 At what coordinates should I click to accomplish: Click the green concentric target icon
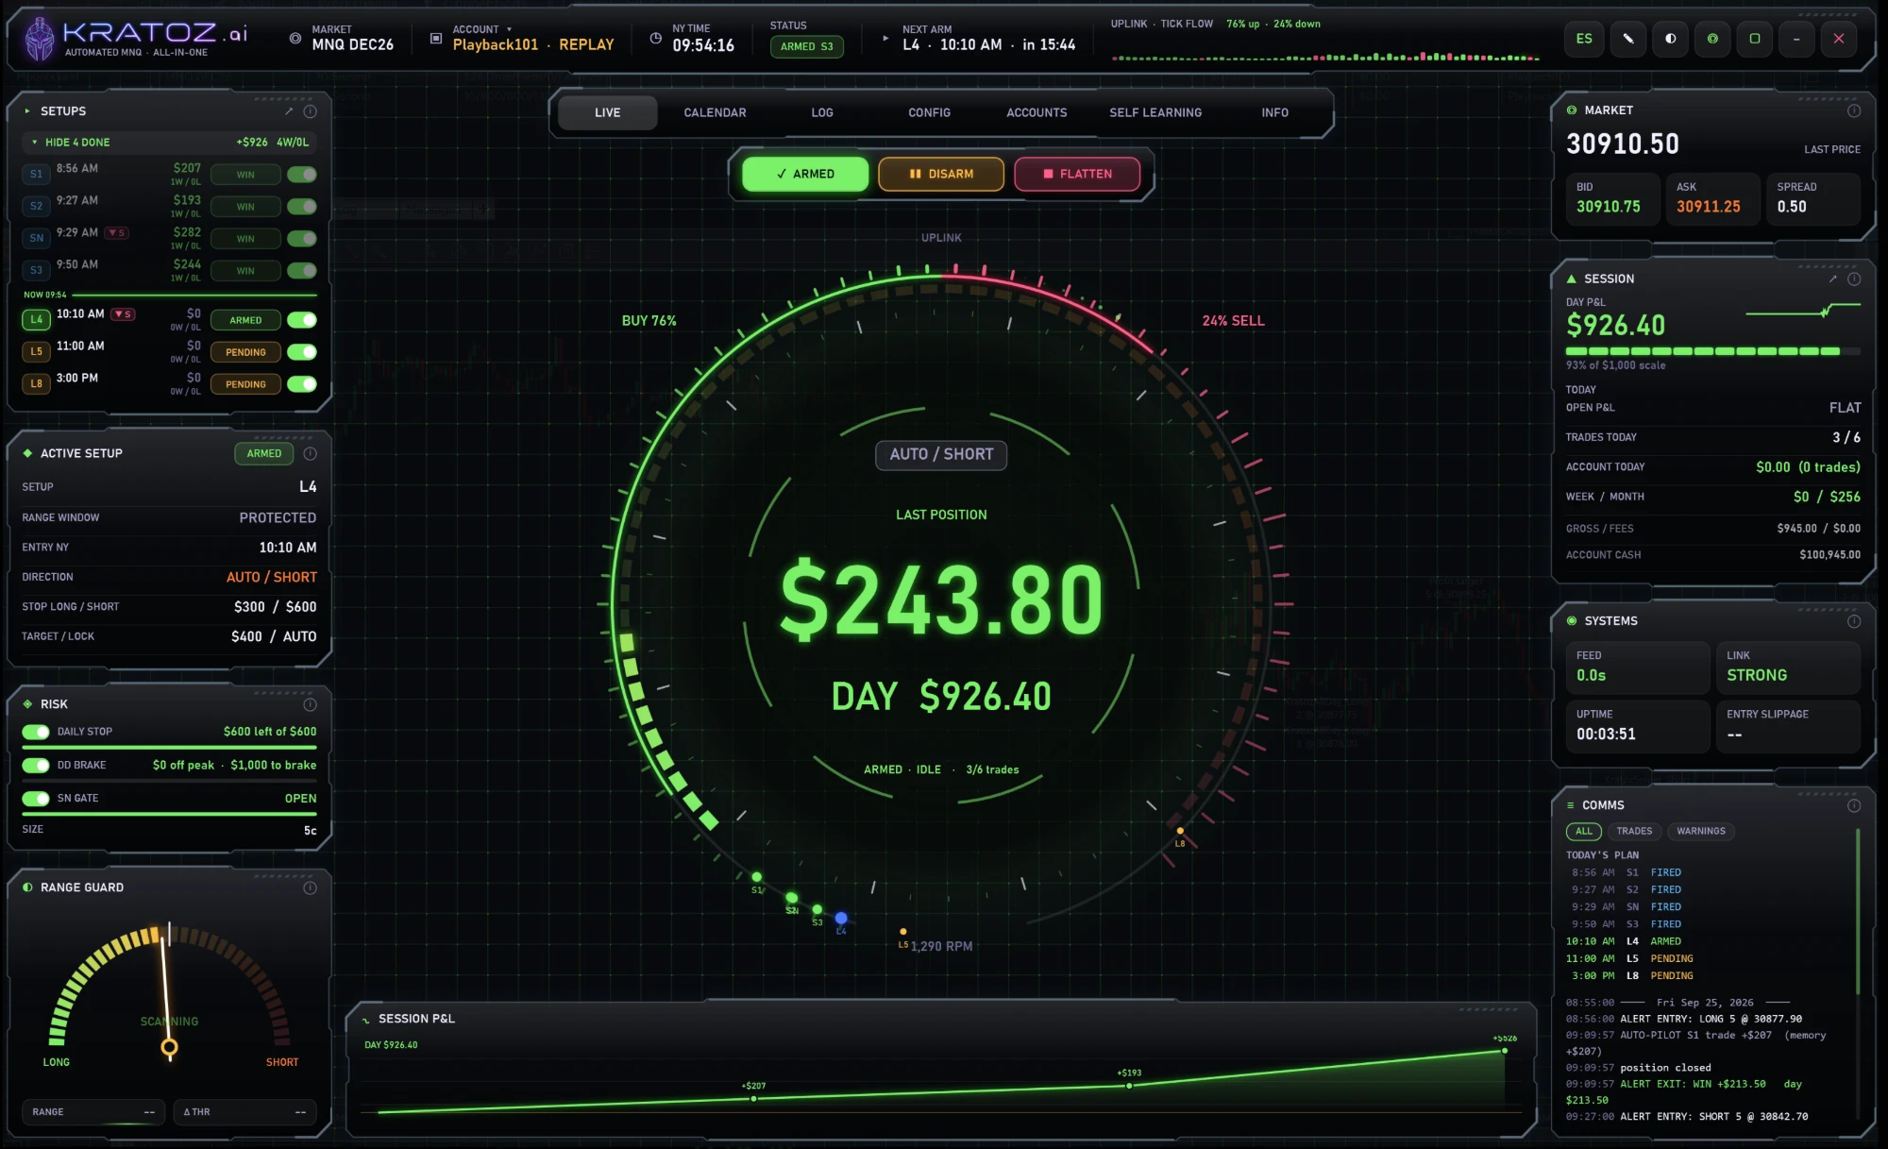1712,39
